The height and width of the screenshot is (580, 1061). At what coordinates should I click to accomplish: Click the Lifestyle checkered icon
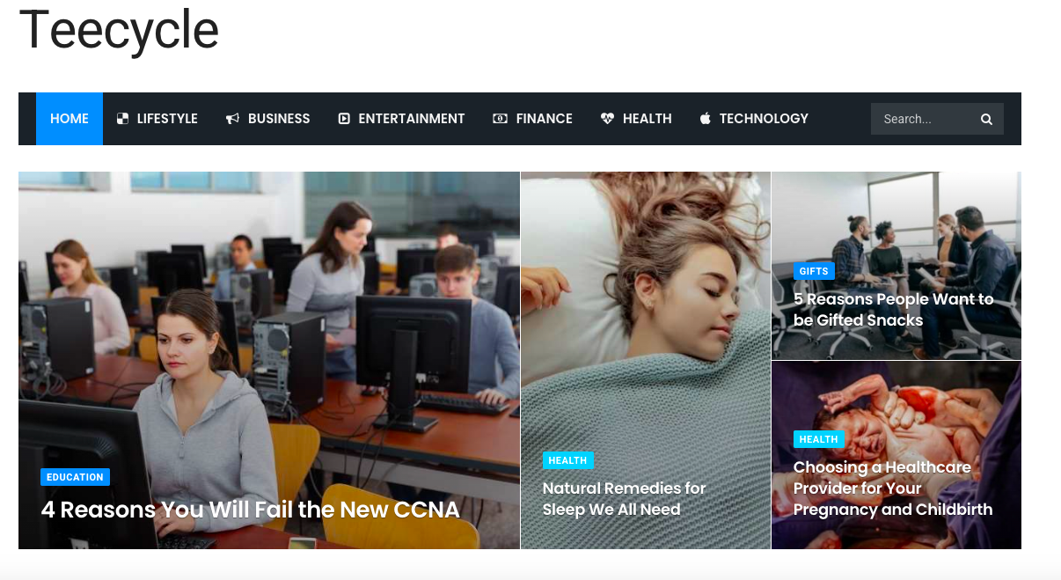click(123, 119)
